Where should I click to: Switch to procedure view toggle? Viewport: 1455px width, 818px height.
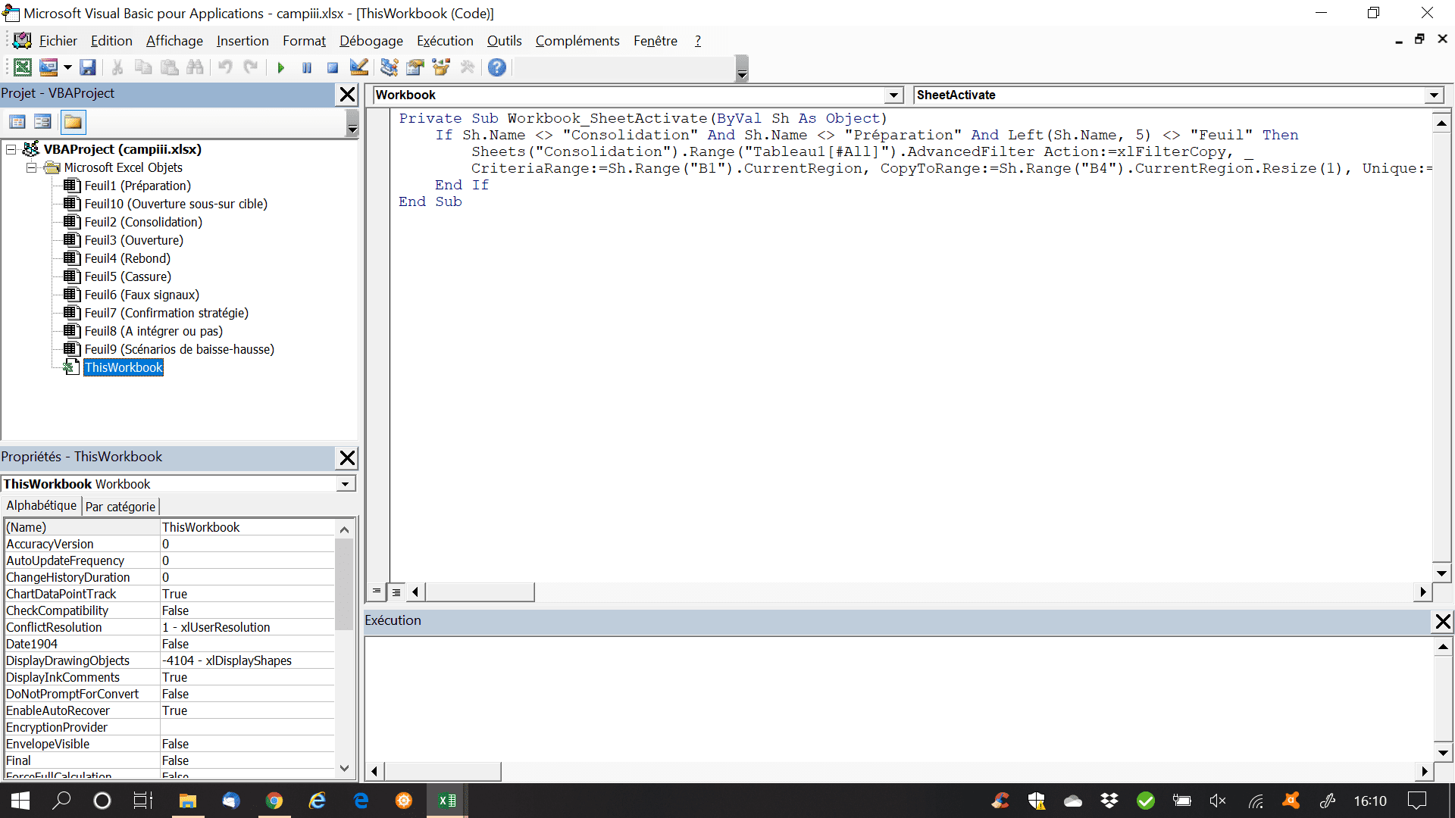[x=377, y=592]
